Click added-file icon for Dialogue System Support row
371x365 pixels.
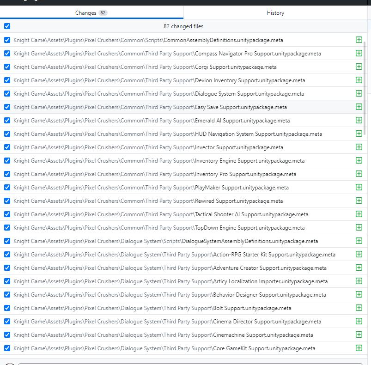point(359,93)
